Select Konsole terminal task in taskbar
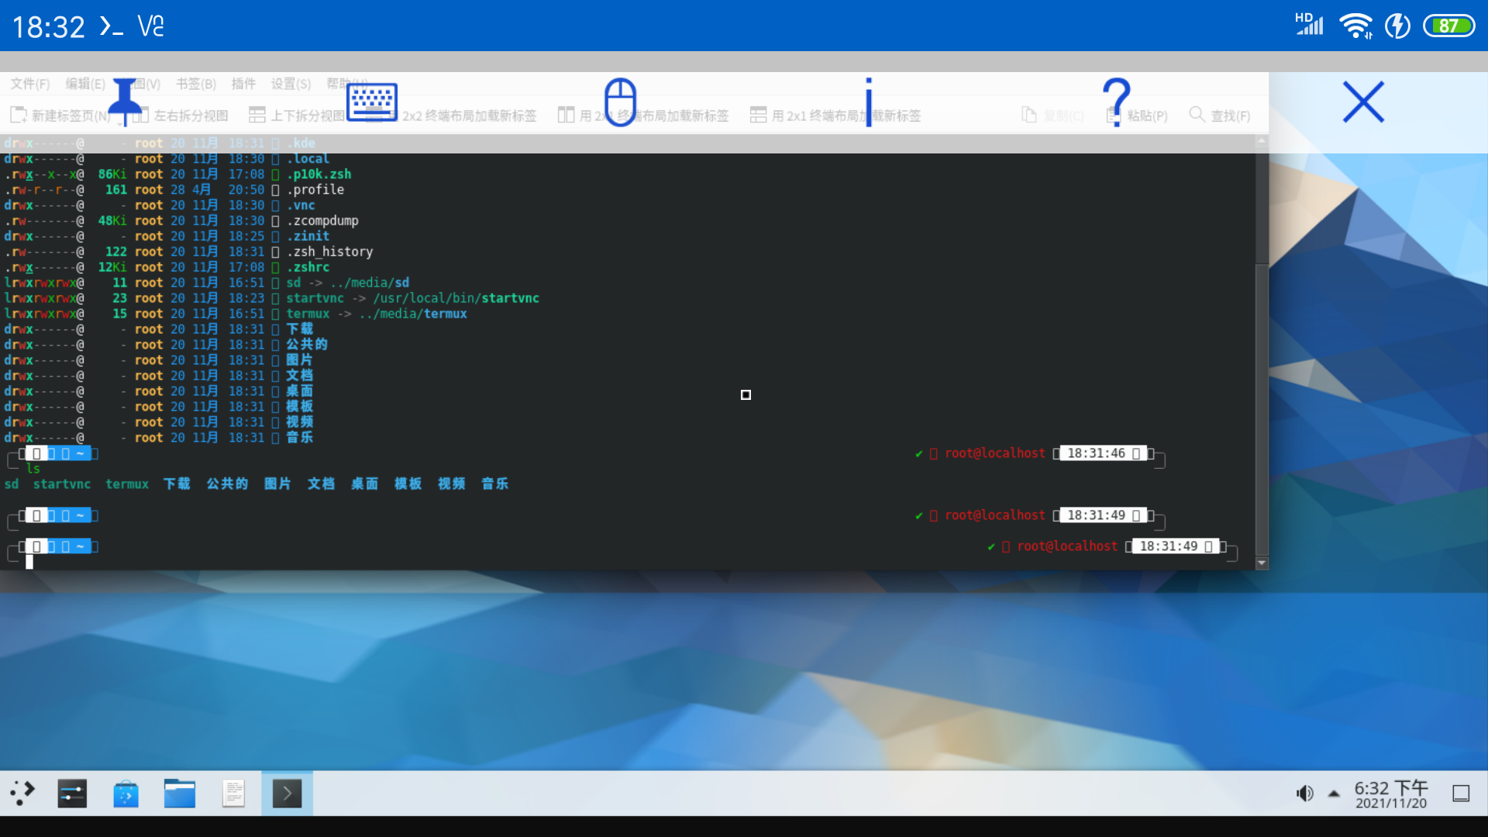The image size is (1488, 837). tap(287, 793)
